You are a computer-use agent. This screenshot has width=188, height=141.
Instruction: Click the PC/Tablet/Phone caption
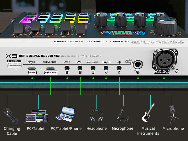(66, 129)
